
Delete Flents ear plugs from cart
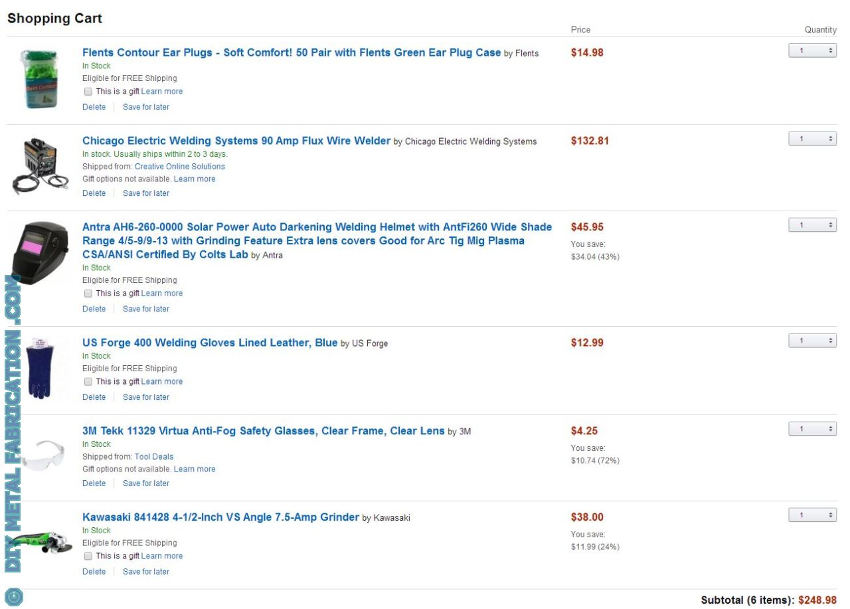pos(94,107)
